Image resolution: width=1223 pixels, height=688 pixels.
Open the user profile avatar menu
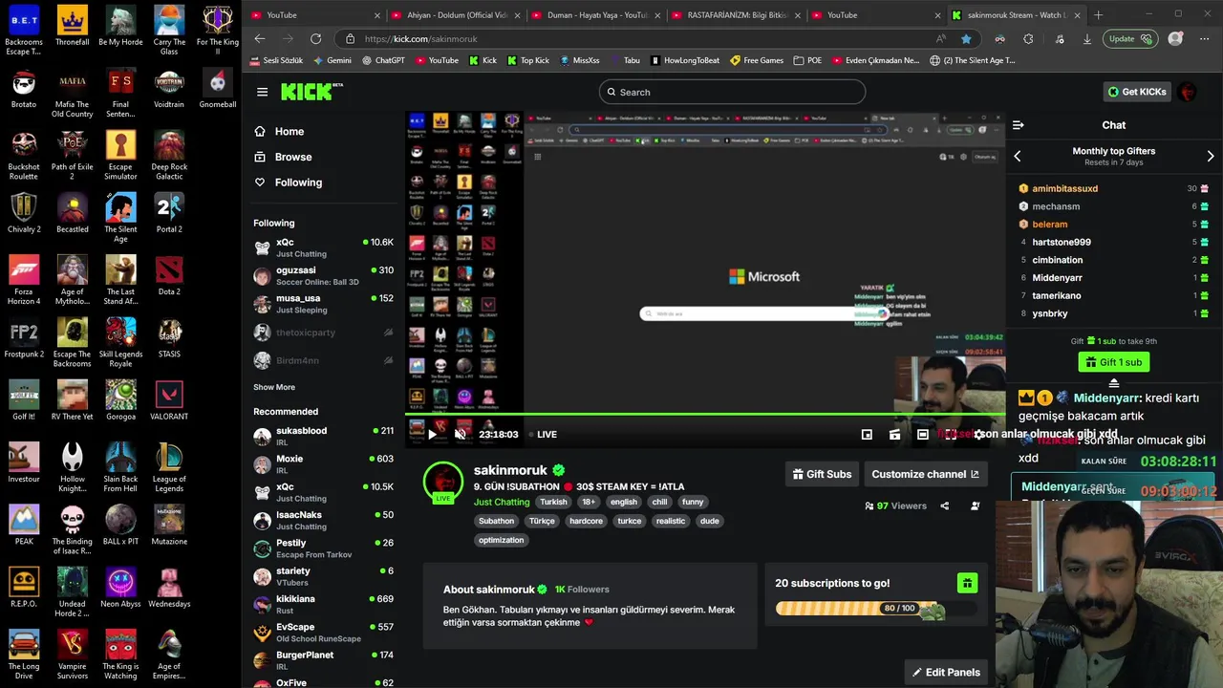pos(1188,92)
